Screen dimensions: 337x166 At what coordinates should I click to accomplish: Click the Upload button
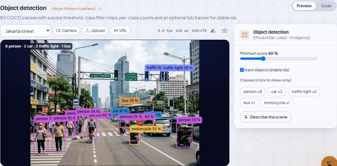click(x=95, y=30)
